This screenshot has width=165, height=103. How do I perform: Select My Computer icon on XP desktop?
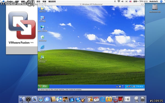42,19
